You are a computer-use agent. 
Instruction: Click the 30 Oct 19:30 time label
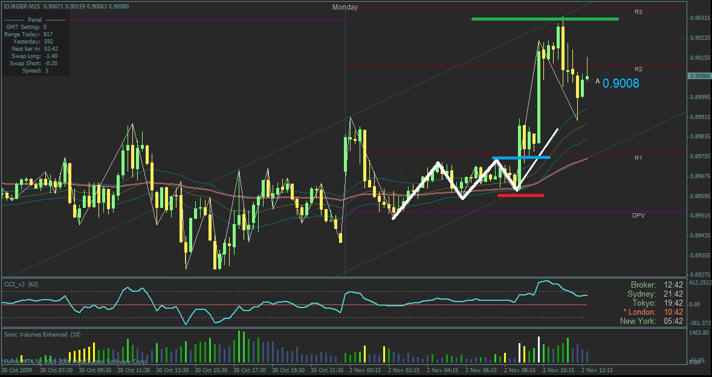click(289, 370)
